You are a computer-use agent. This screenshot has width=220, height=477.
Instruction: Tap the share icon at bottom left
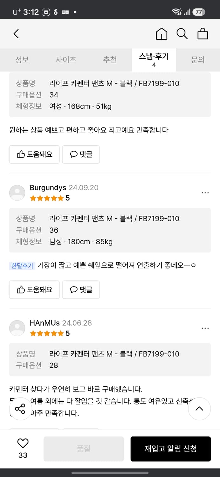tap(20, 409)
